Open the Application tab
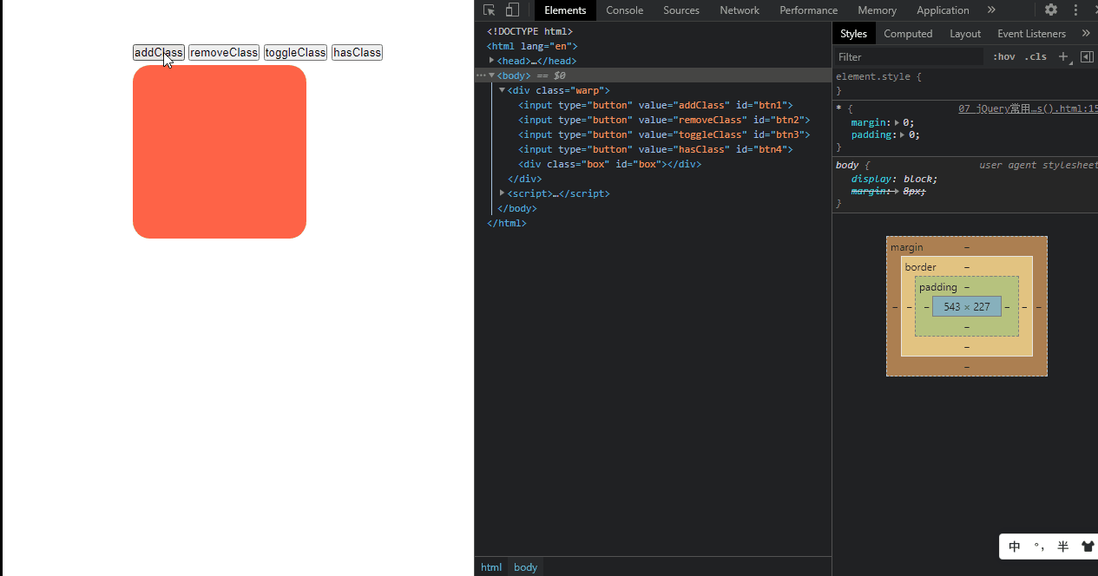This screenshot has height=576, width=1098. point(943,10)
